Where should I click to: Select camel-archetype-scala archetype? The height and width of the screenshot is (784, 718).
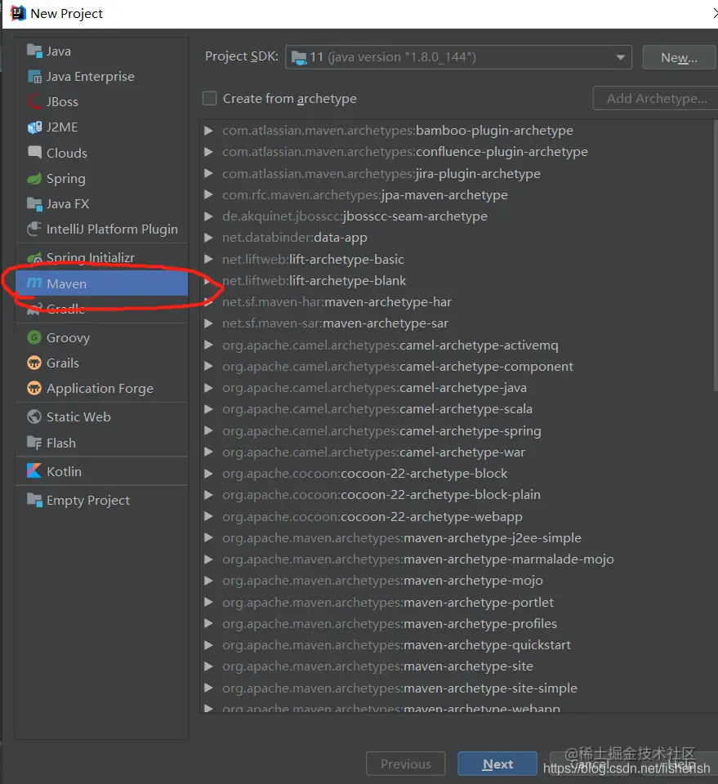tap(377, 409)
